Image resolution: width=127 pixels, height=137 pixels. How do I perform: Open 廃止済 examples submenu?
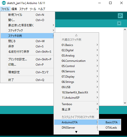pos(76,109)
